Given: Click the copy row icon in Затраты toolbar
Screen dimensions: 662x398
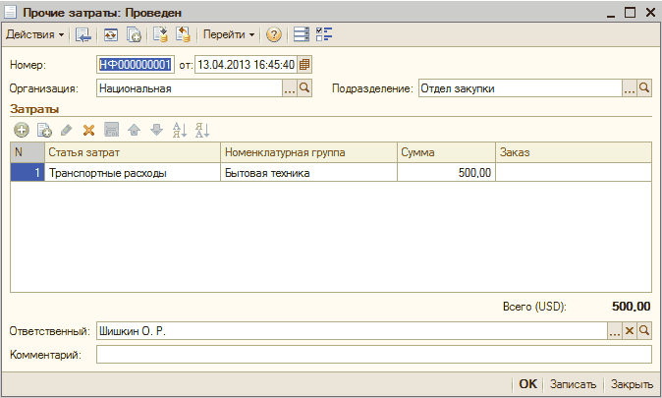Looking at the screenshot, I should (43, 130).
